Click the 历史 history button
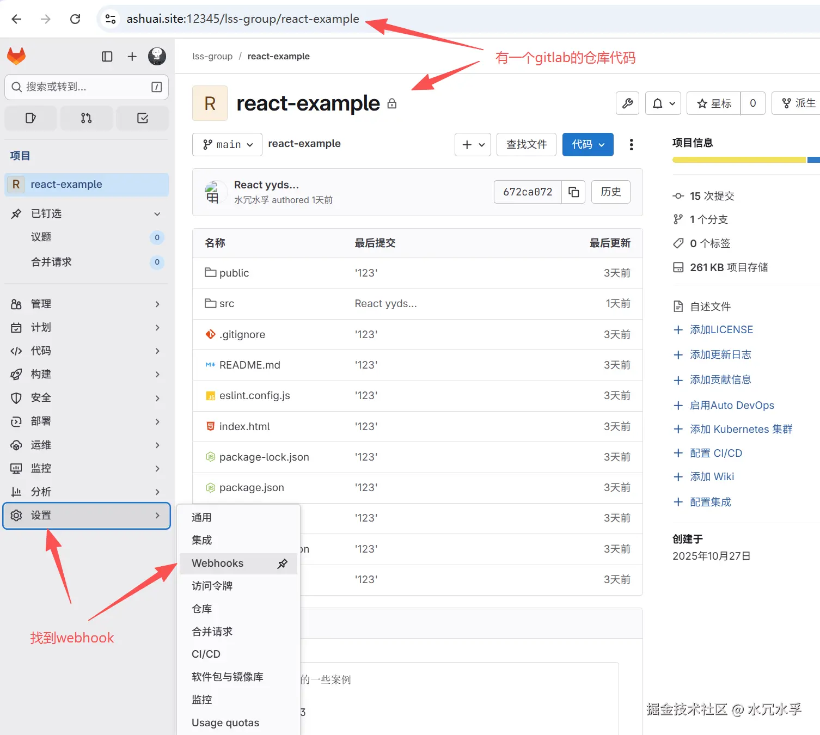 click(611, 192)
